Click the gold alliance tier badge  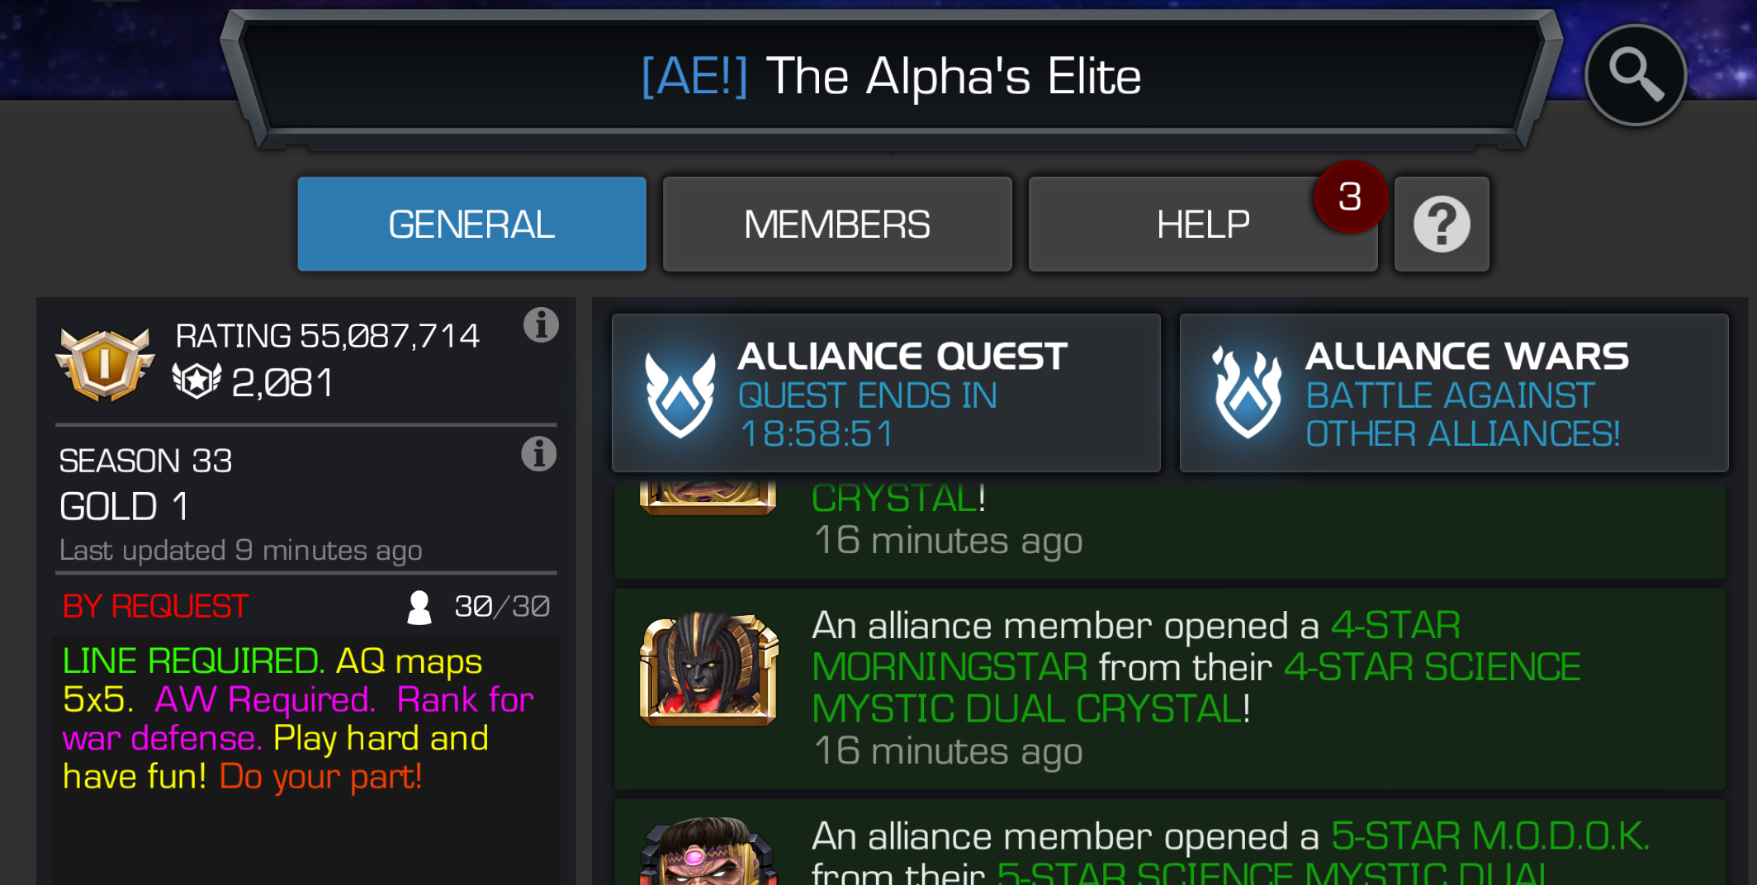point(105,362)
